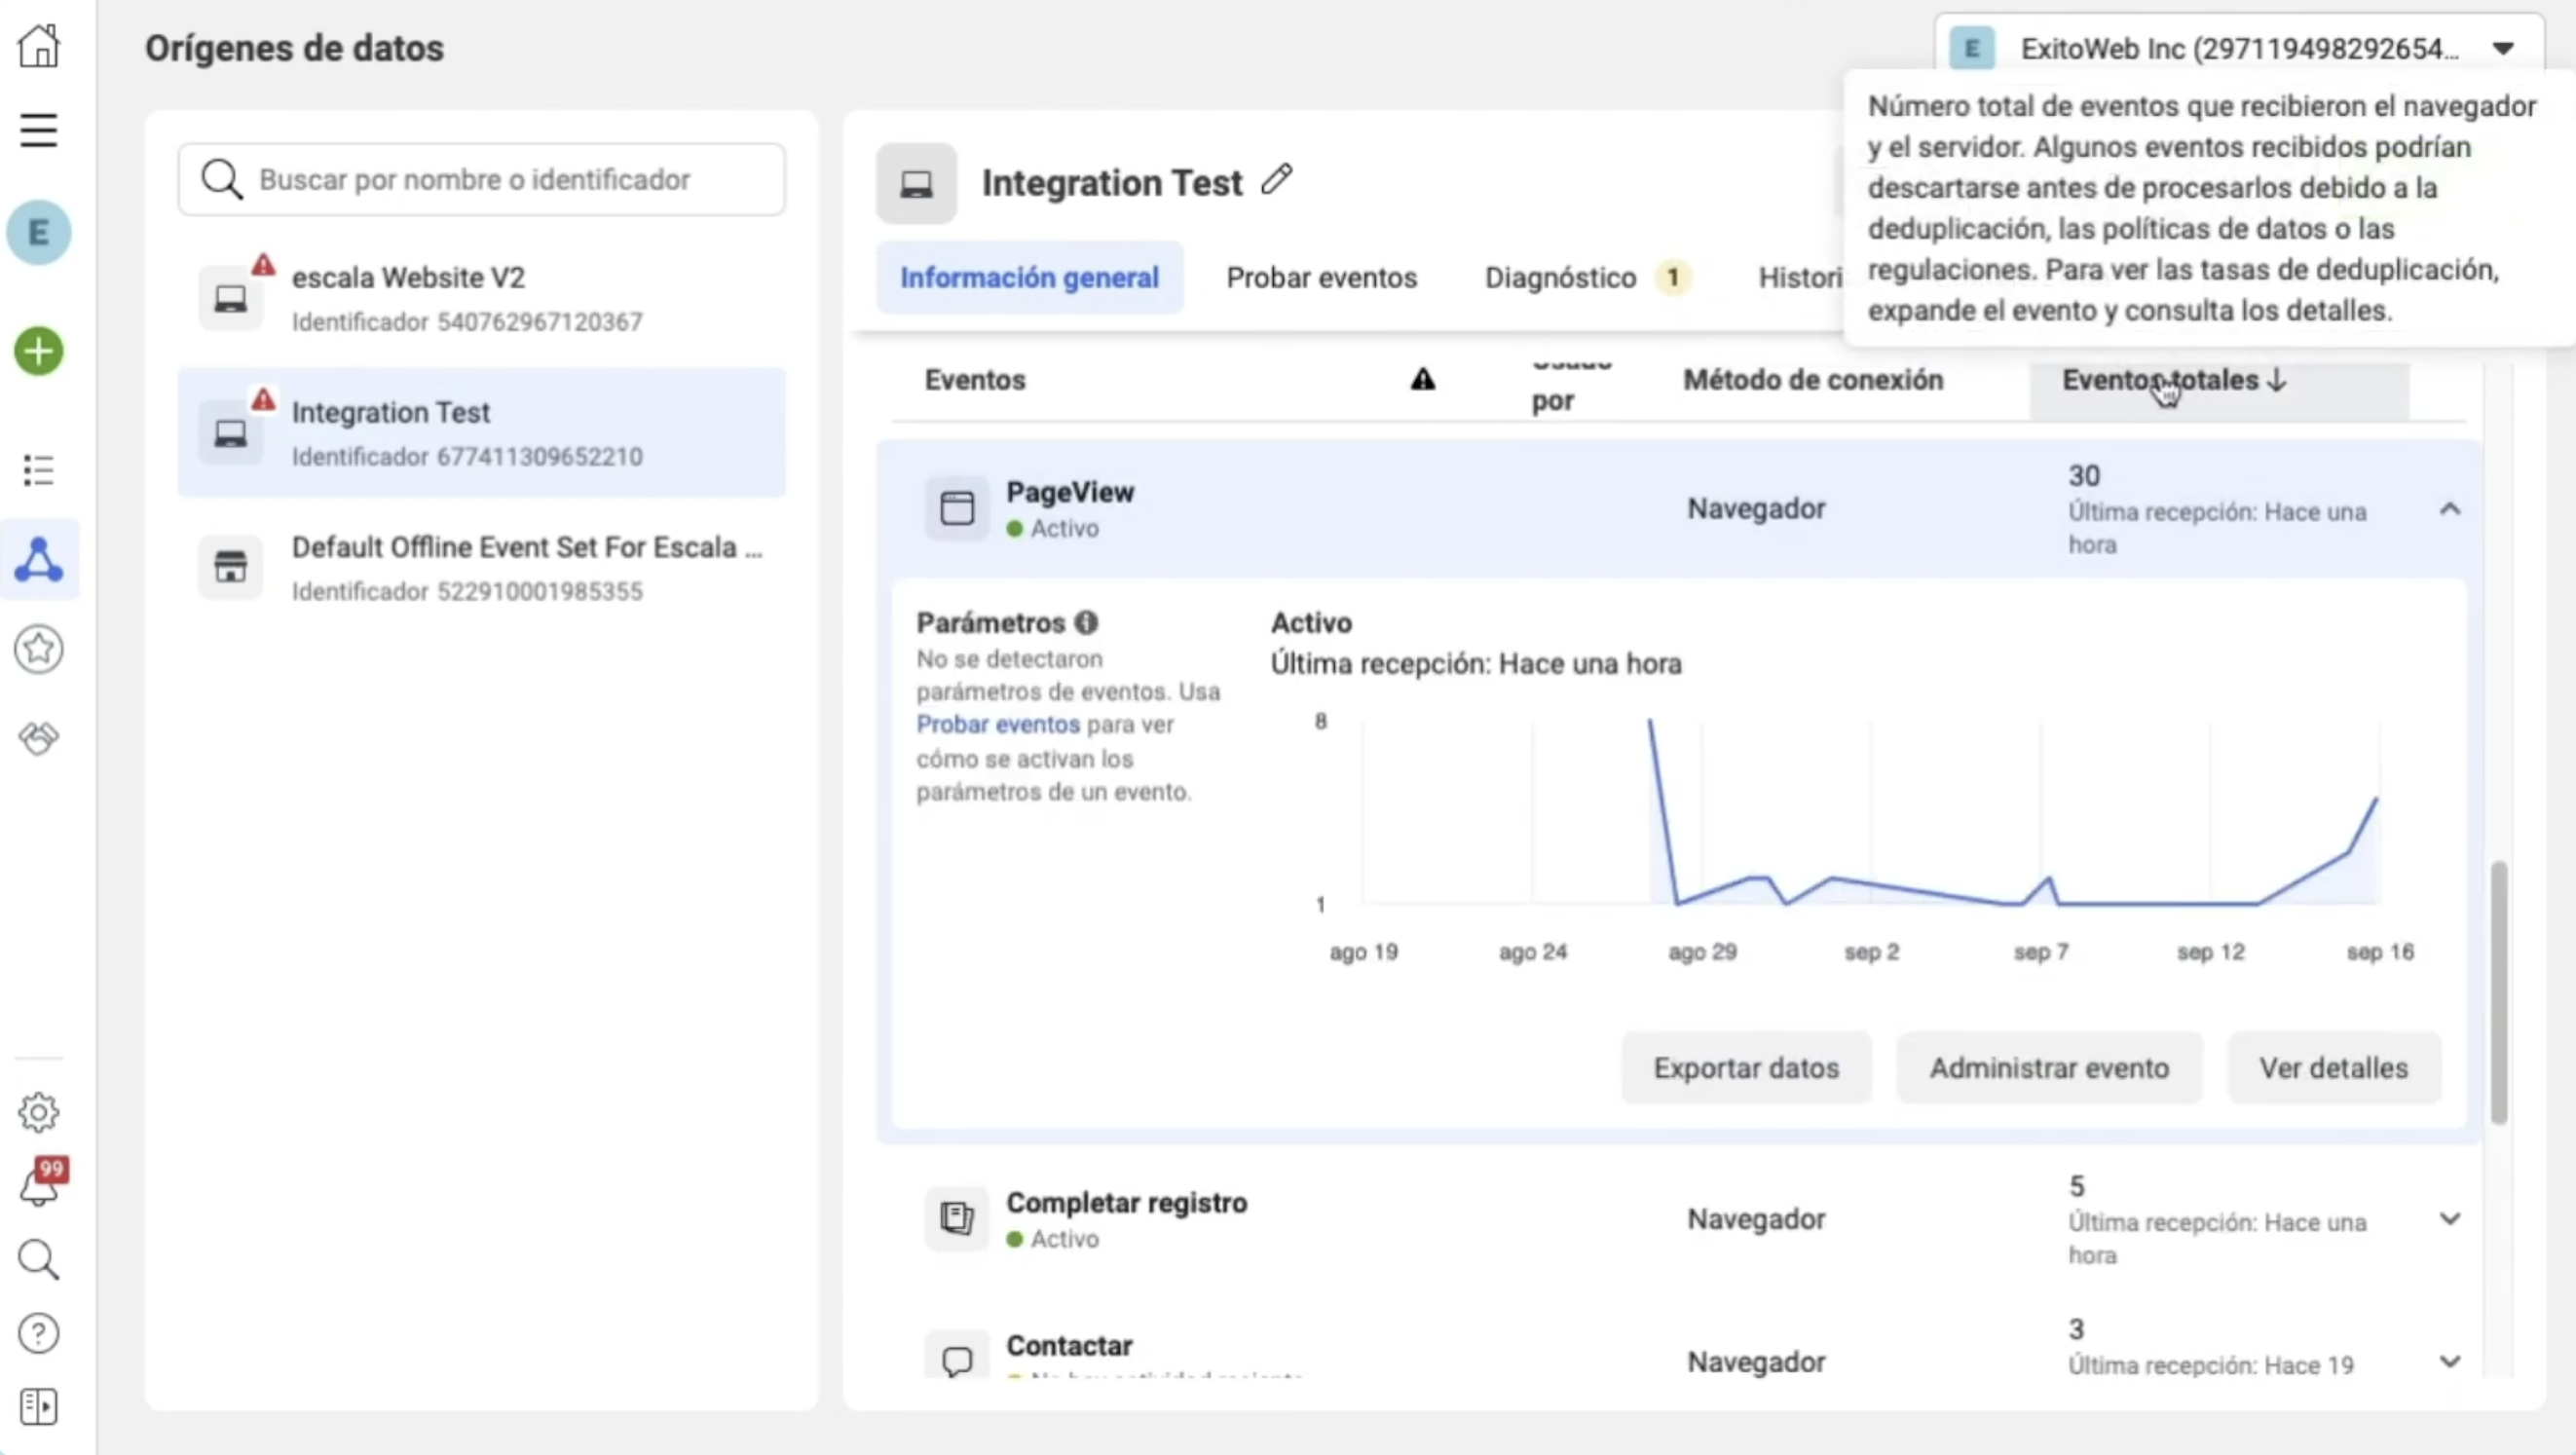This screenshot has width=2576, height=1455.
Task: Click the vertical scrollbar of events list
Action: [2499, 992]
